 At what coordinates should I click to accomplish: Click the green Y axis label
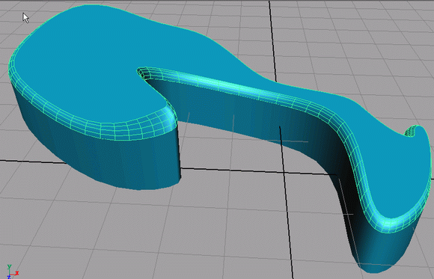click(x=10, y=266)
